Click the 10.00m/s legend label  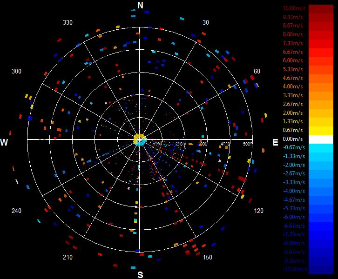294,8
